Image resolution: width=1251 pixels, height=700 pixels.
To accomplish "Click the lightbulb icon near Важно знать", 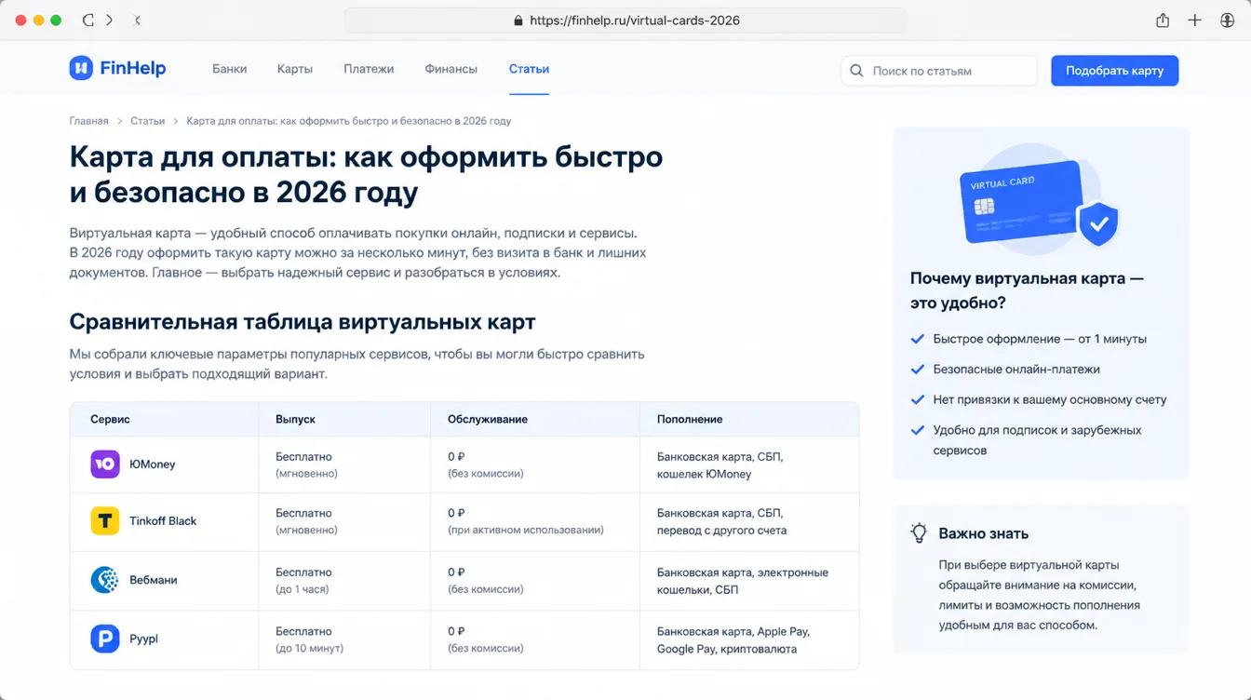I will click(919, 533).
